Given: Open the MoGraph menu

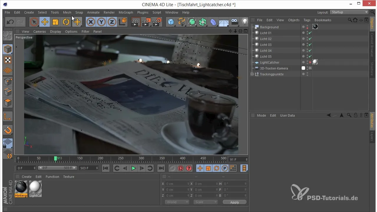Looking at the screenshot, I should coord(126,12).
